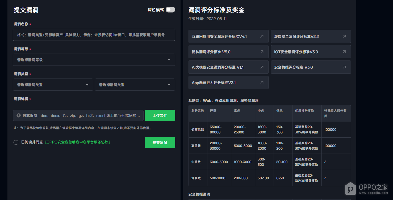This screenshot has height=200, width=393.
Task: Open arrow icon for 互联网应用安全漏洞评分标准V4.1
Action: [262, 36]
